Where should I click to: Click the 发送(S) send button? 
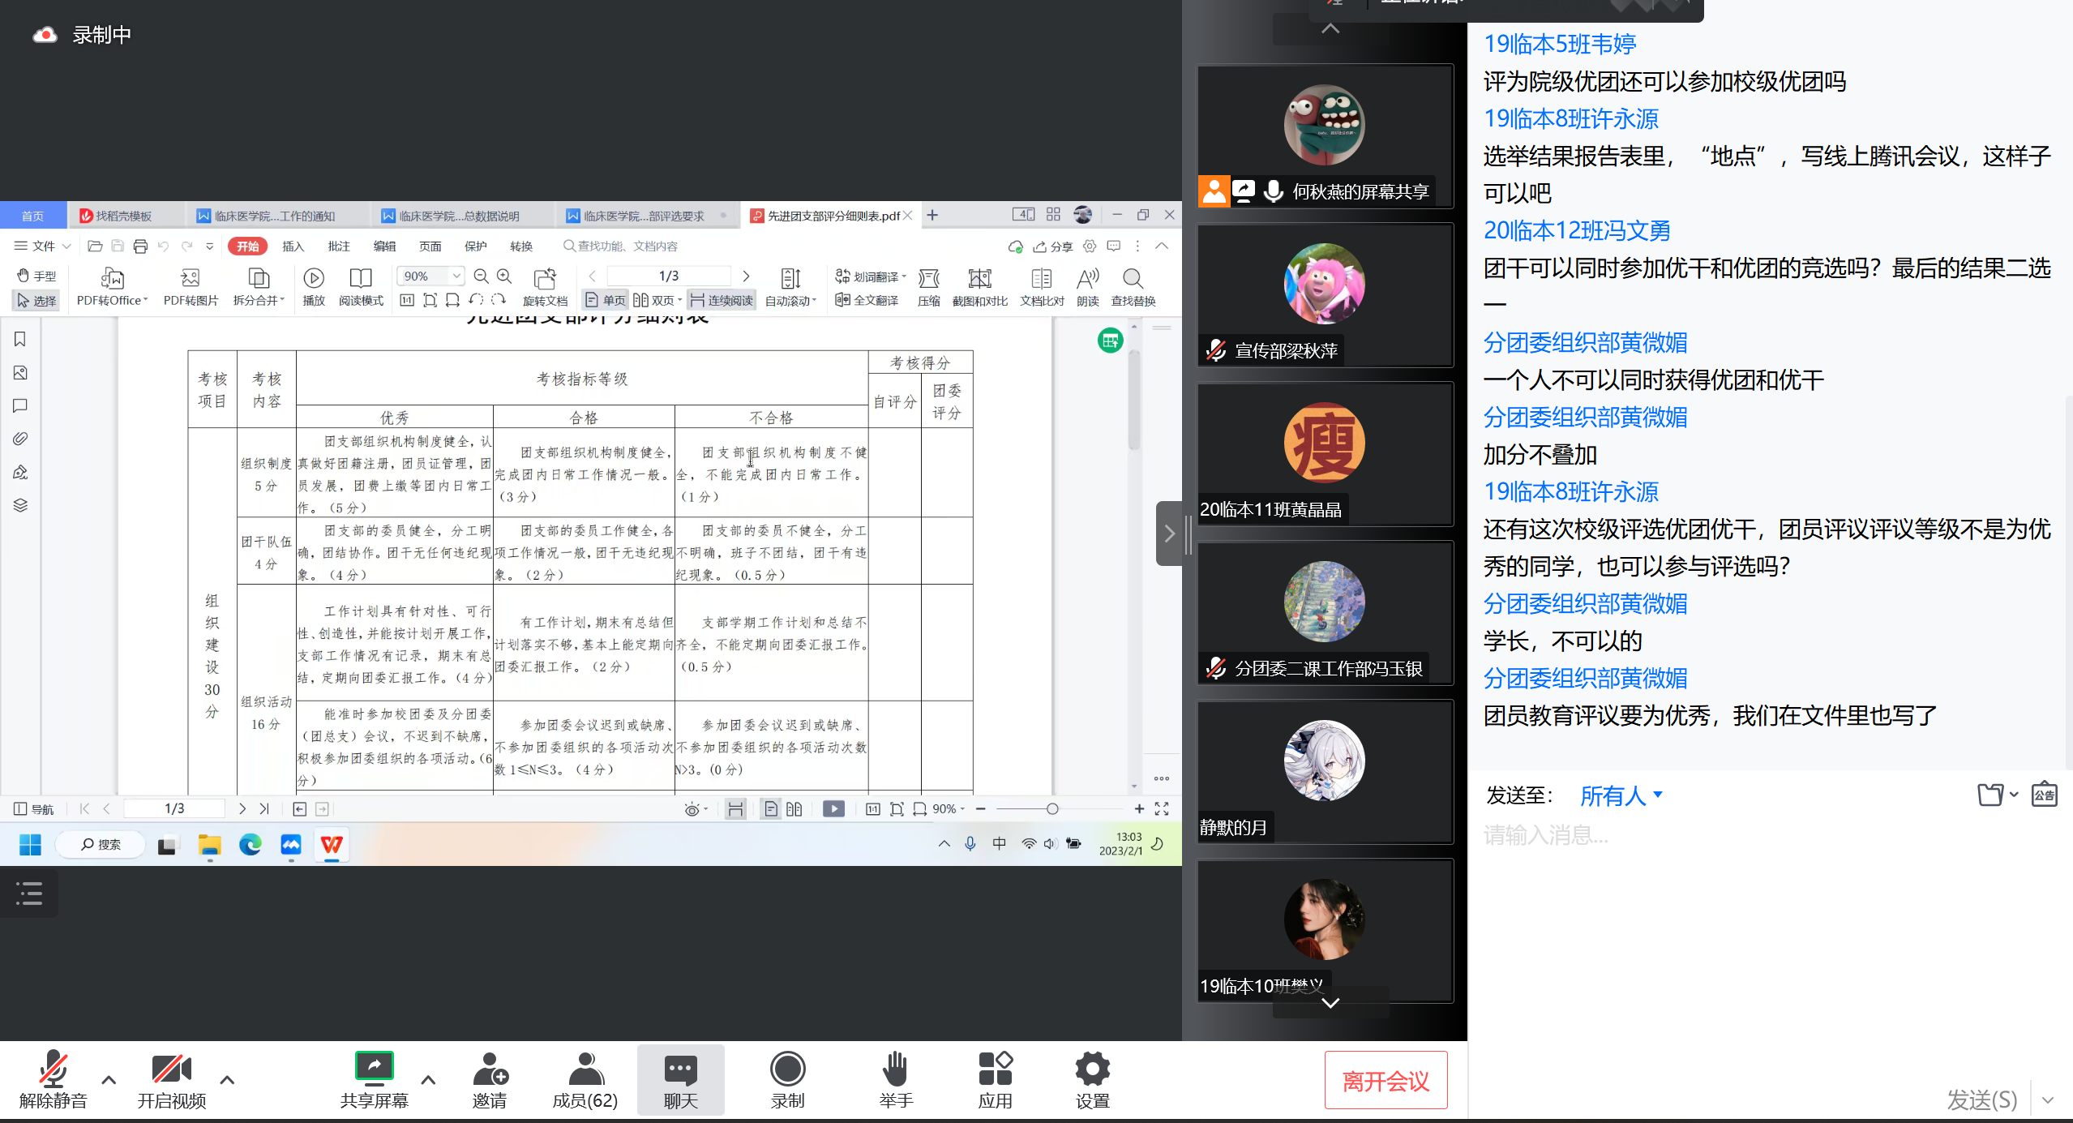tap(1981, 1099)
